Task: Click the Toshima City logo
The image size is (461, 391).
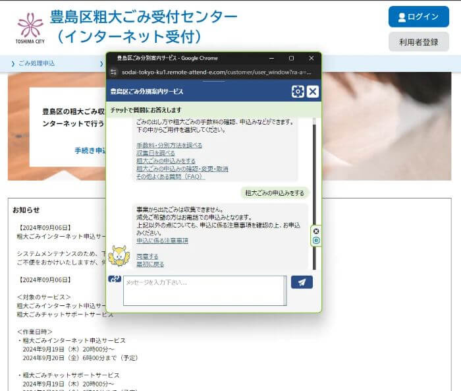Action: pyautogui.click(x=30, y=28)
